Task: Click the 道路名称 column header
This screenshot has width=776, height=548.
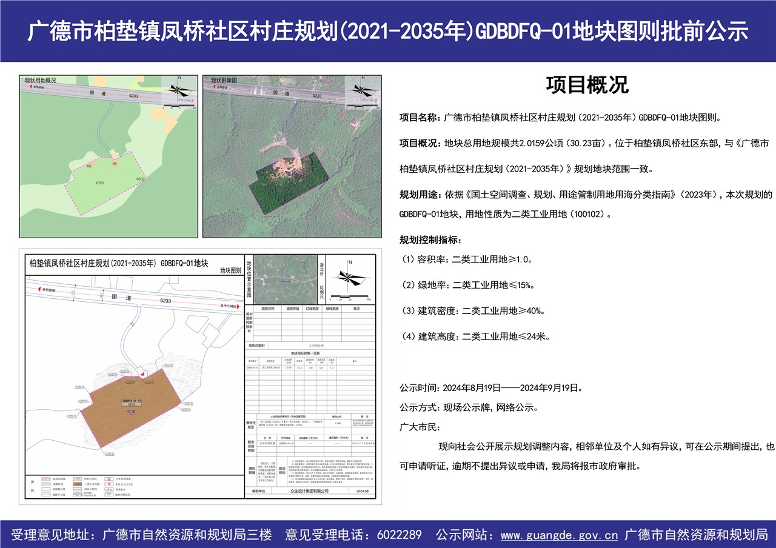Action: (x=267, y=309)
